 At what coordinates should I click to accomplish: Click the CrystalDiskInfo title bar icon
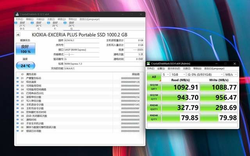(17, 14)
